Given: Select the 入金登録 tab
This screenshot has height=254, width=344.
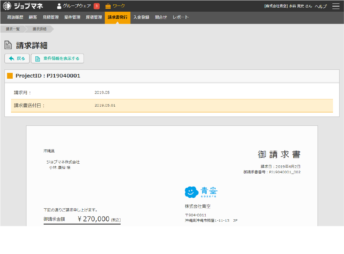Looking at the screenshot, I should click(x=141, y=17).
